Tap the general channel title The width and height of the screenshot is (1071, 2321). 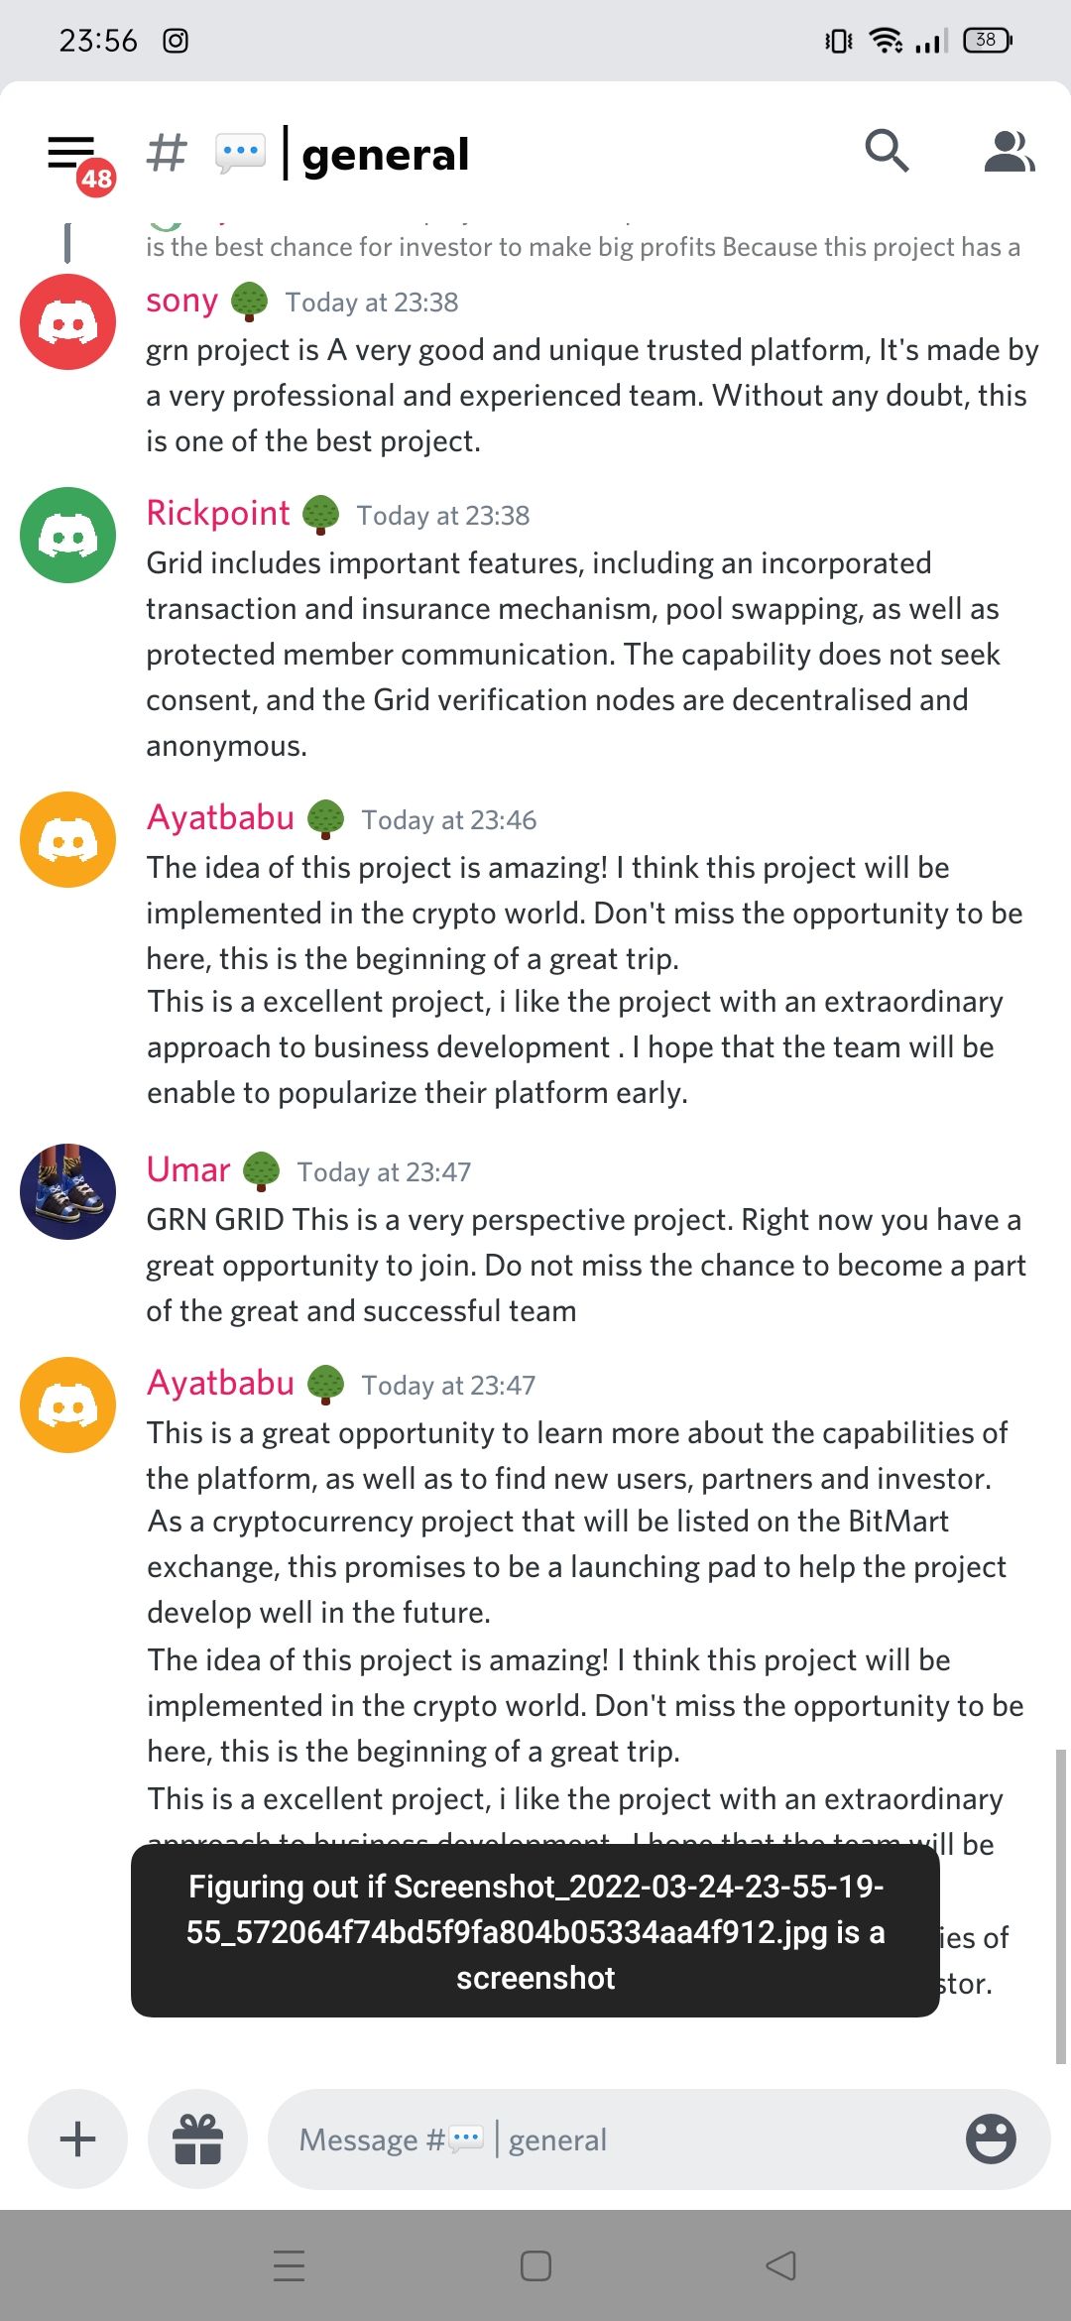pos(386,155)
